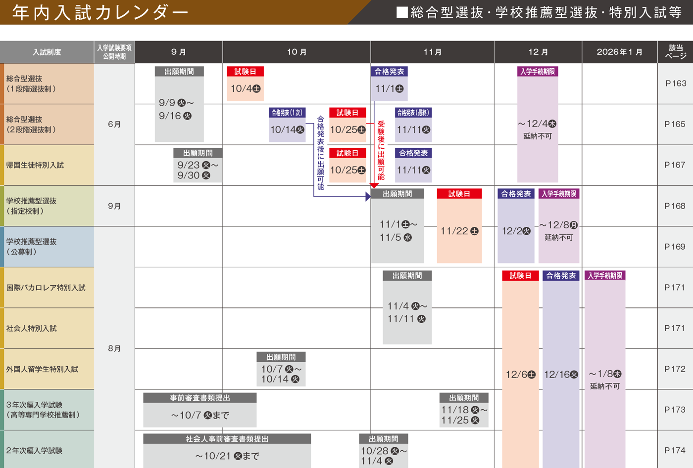Select the 10月 month header

(297, 52)
